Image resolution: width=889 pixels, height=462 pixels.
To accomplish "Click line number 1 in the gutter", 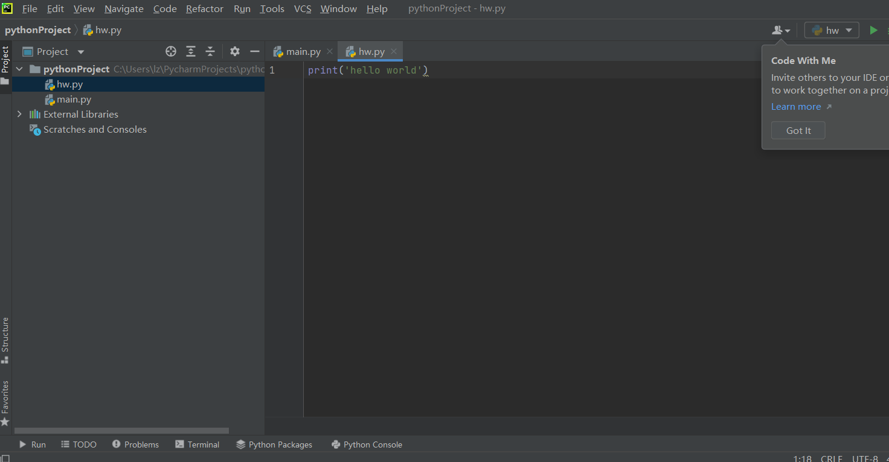I will pyautogui.click(x=272, y=71).
